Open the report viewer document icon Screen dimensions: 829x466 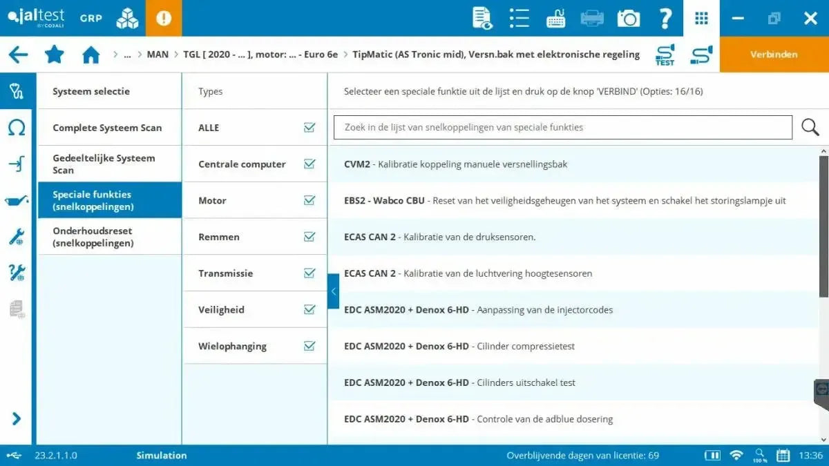pos(482,19)
